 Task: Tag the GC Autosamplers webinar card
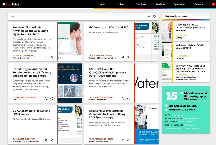tap(46, 140)
